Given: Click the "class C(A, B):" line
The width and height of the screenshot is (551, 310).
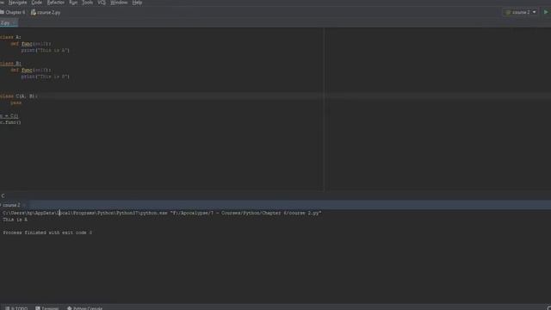Looking at the screenshot, I should [18, 96].
